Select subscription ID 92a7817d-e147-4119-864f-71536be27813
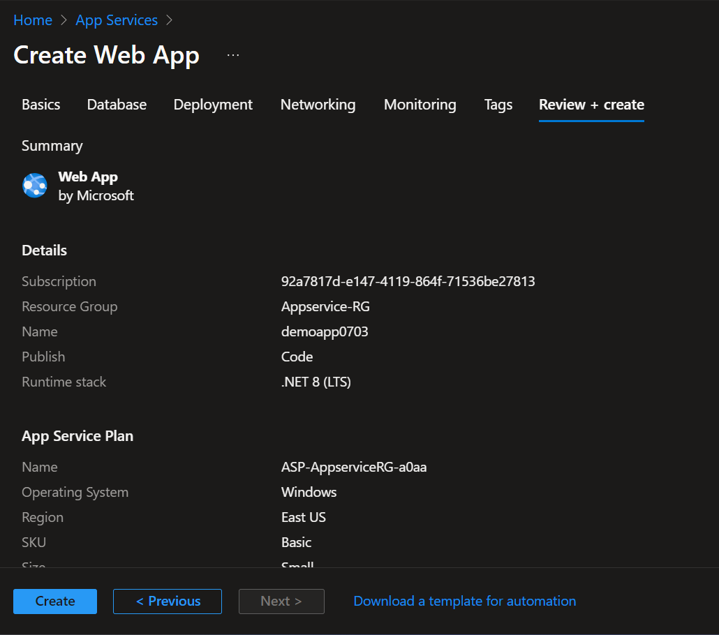Viewport: 719px width, 635px height. (x=408, y=281)
